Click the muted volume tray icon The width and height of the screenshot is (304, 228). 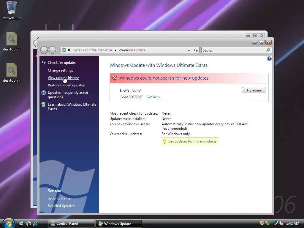click(x=281, y=223)
